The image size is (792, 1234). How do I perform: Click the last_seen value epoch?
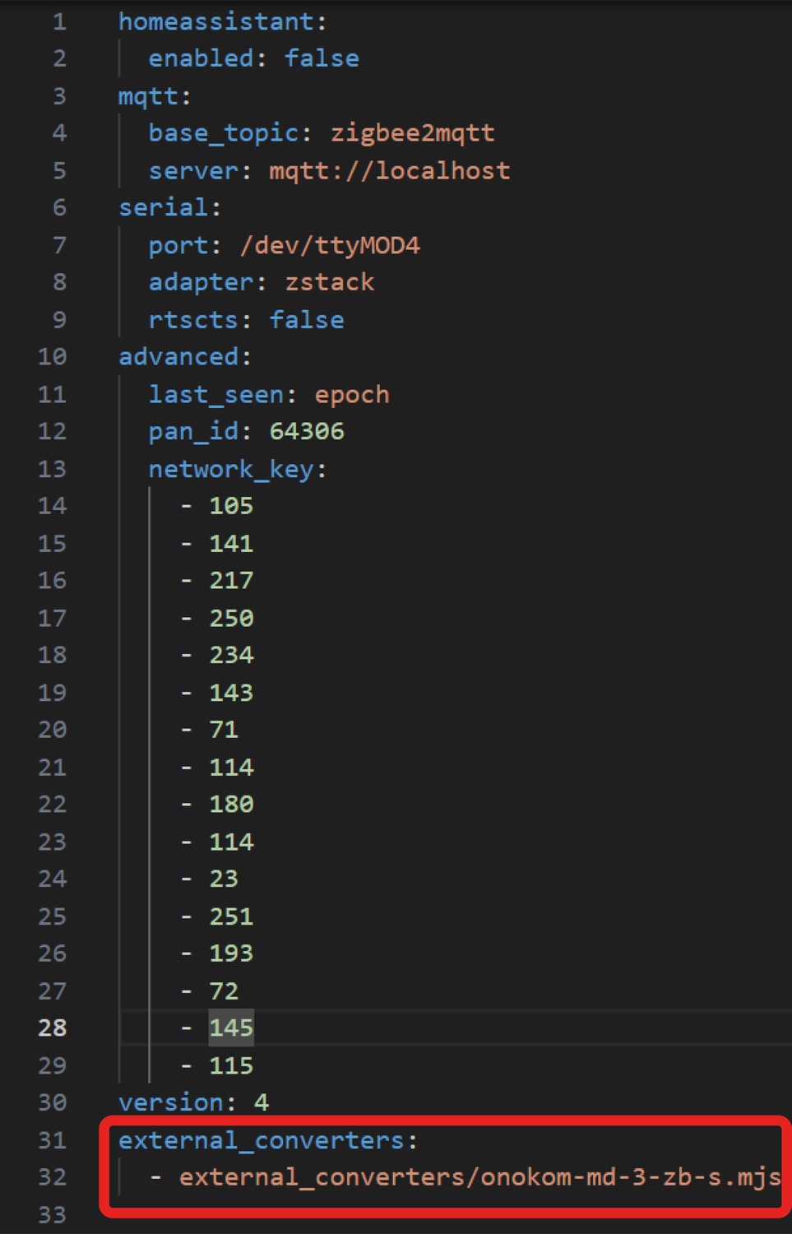[351, 395]
